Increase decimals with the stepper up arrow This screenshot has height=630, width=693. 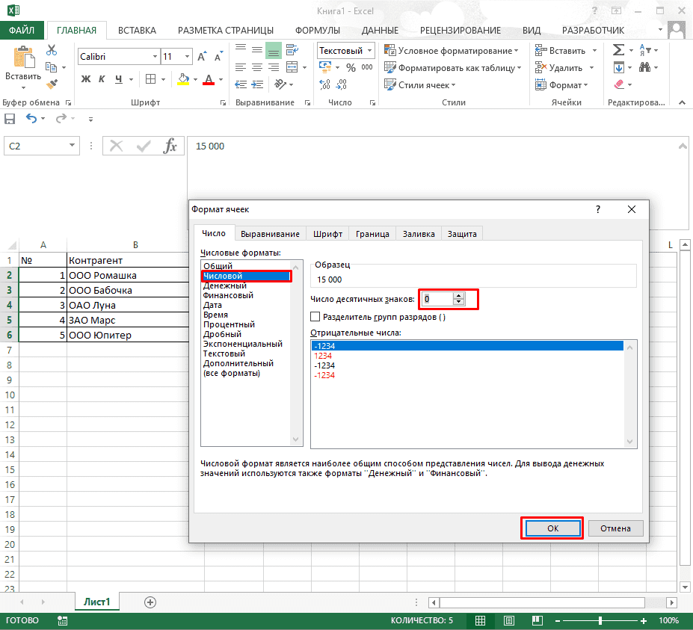point(458,294)
